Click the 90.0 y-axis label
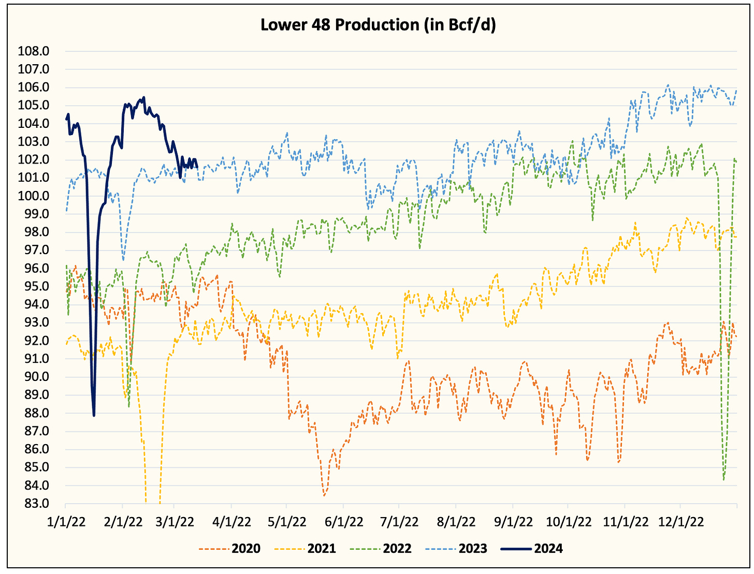Image resolution: width=754 pixels, height=574 pixels. 37,377
